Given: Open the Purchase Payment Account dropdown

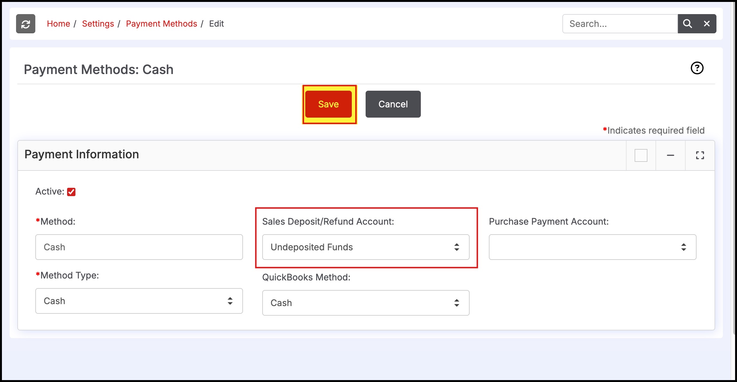Looking at the screenshot, I should click(x=592, y=247).
